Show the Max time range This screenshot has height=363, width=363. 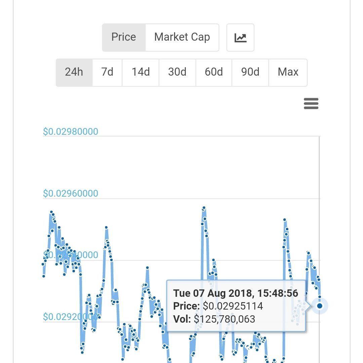tap(288, 73)
